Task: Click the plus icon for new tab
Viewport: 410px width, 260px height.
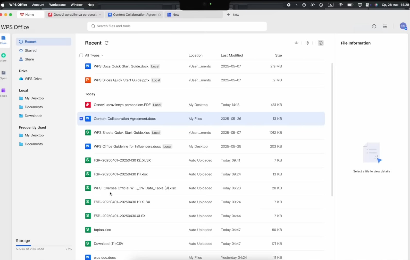Action: (228, 15)
